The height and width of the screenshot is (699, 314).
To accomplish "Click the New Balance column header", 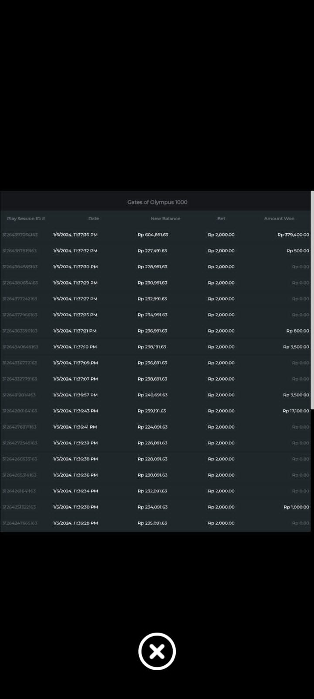I will [165, 218].
